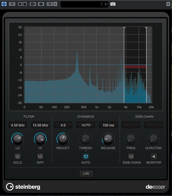Open side-chain routing dropdown arrow

[55, 4]
